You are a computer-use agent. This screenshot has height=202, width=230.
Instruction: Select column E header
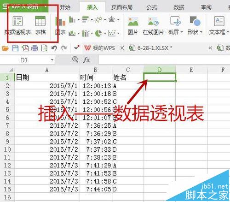tap(191, 70)
